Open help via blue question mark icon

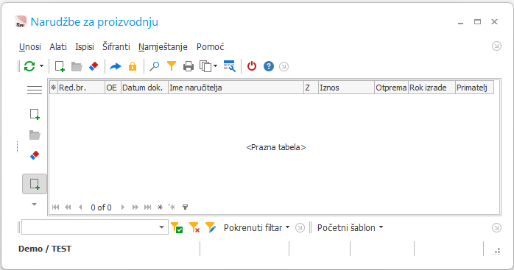[x=269, y=66]
